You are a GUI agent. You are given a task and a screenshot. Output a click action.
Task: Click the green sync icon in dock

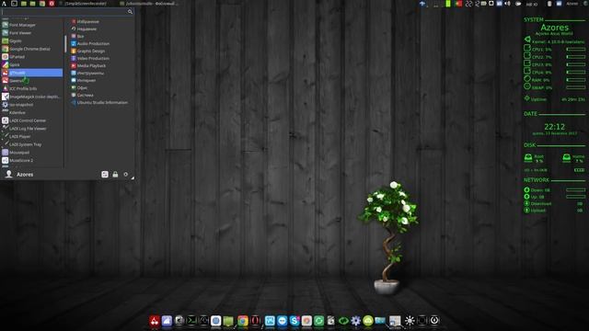pos(318,321)
